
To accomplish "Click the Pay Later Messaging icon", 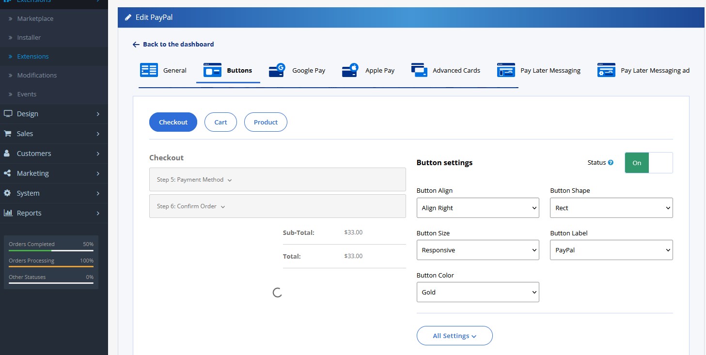I will pyautogui.click(x=506, y=70).
